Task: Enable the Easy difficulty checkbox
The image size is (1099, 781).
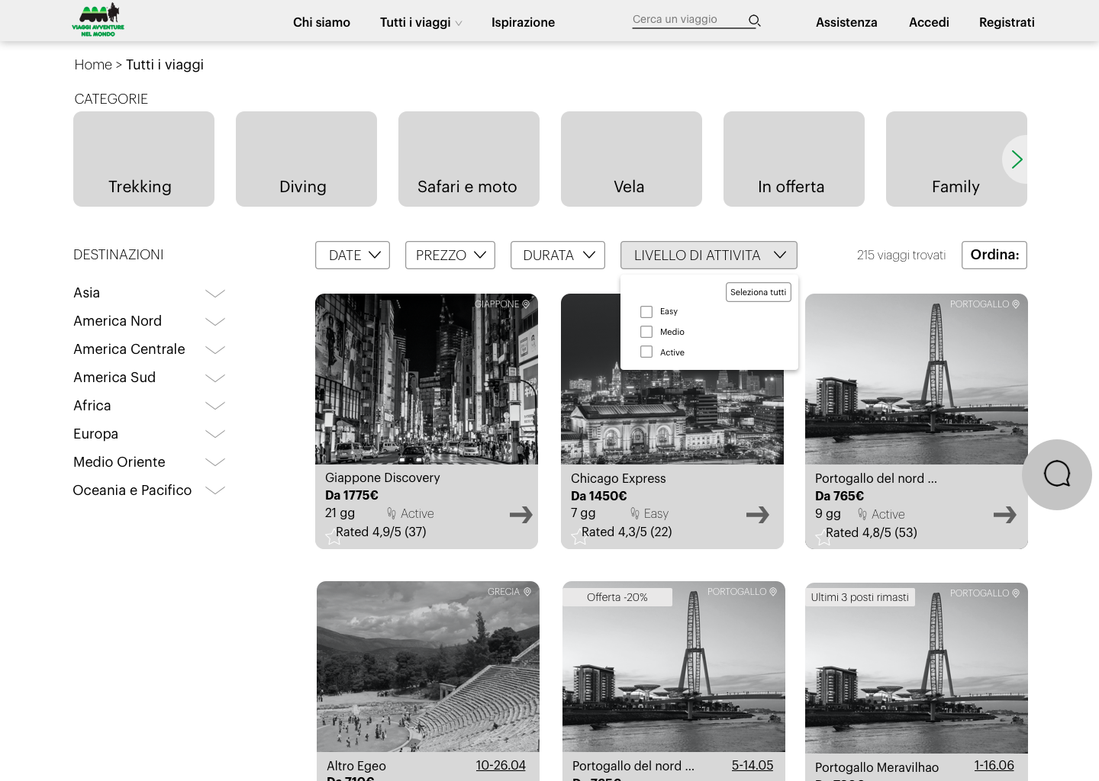Action: [x=646, y=311]
